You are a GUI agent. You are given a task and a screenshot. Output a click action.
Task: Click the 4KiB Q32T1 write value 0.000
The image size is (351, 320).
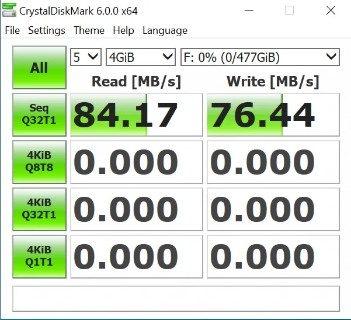click(x=273, y=209)
